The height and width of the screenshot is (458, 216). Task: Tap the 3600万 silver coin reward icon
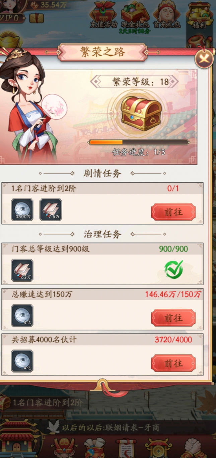tap(22, 209)
